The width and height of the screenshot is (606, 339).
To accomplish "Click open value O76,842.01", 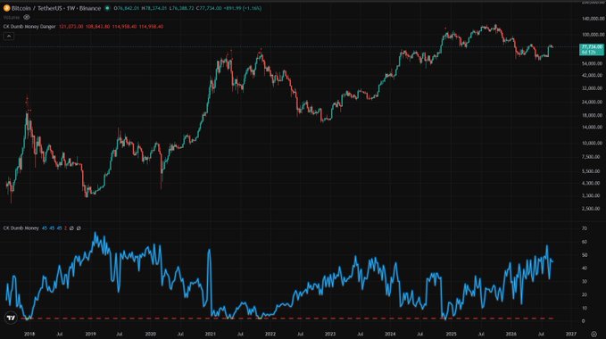I will (127, 8).
